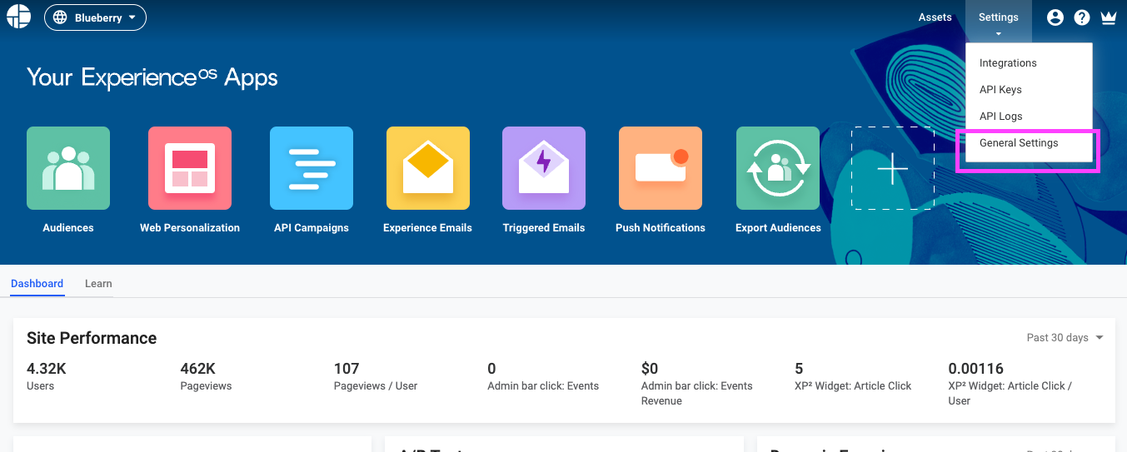Click the Web Personalization label
This screenshot has height=452, width=1127.
(x=190, y=228)
